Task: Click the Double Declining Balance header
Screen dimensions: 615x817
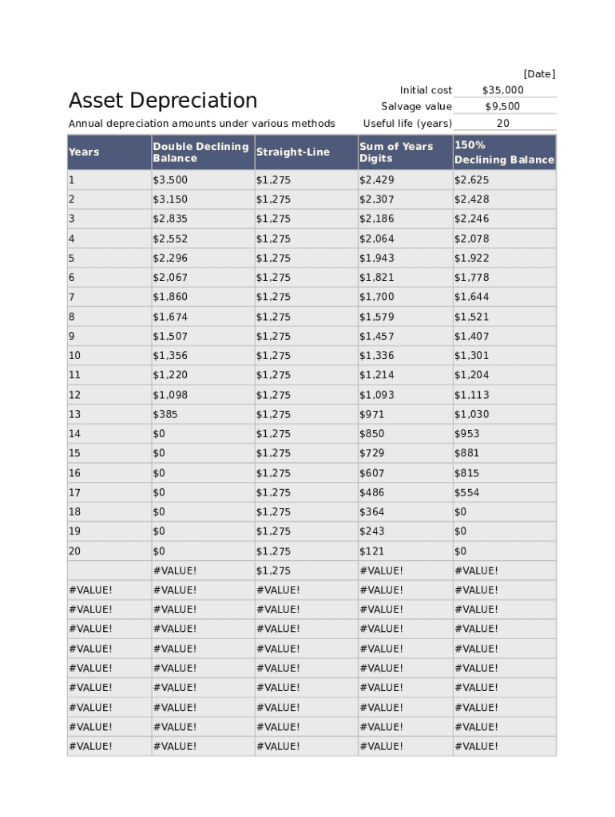Action: [200, 152]
